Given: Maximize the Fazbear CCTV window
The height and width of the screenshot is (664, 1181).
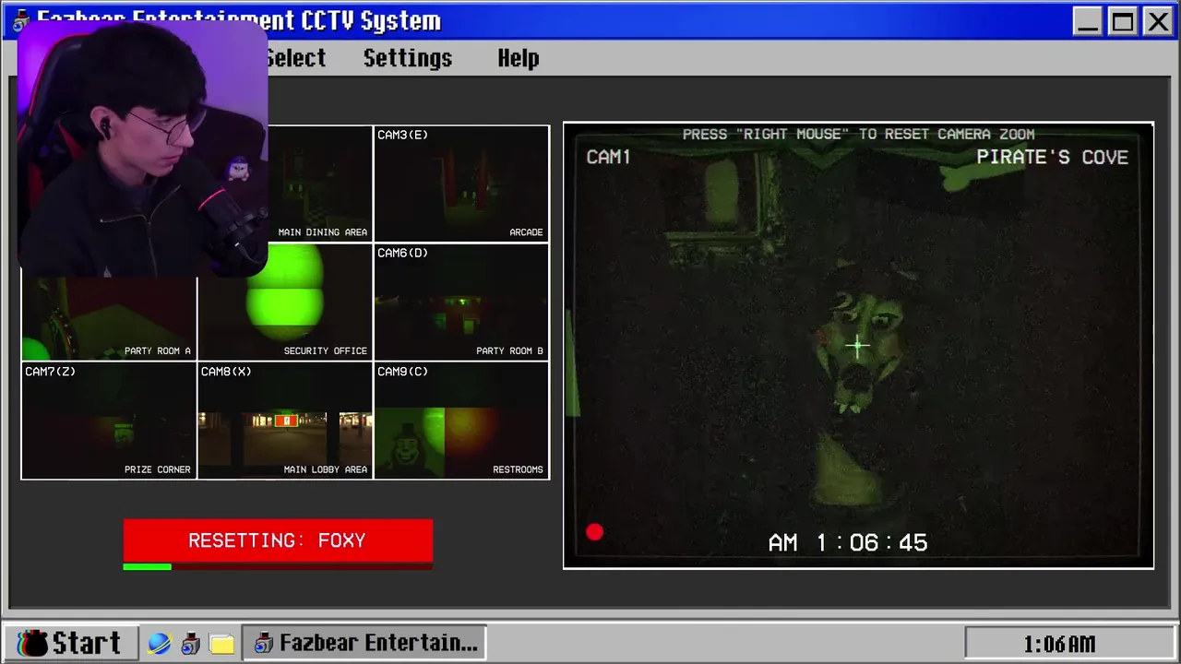Looking at the screenshot, I should point(1123,21).
